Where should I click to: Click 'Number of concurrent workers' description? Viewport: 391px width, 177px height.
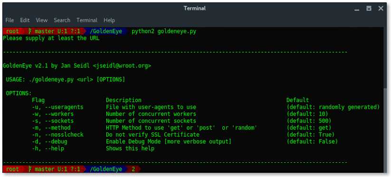tap(151, 114)
